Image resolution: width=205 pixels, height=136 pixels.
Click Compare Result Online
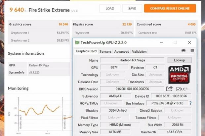170,8
